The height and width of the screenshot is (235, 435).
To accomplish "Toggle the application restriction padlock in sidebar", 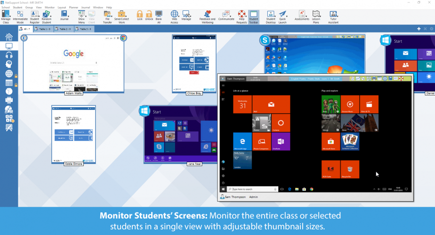I will point(16,85).
